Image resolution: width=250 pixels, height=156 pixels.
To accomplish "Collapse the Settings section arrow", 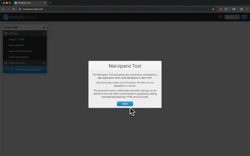I will 44,34.
